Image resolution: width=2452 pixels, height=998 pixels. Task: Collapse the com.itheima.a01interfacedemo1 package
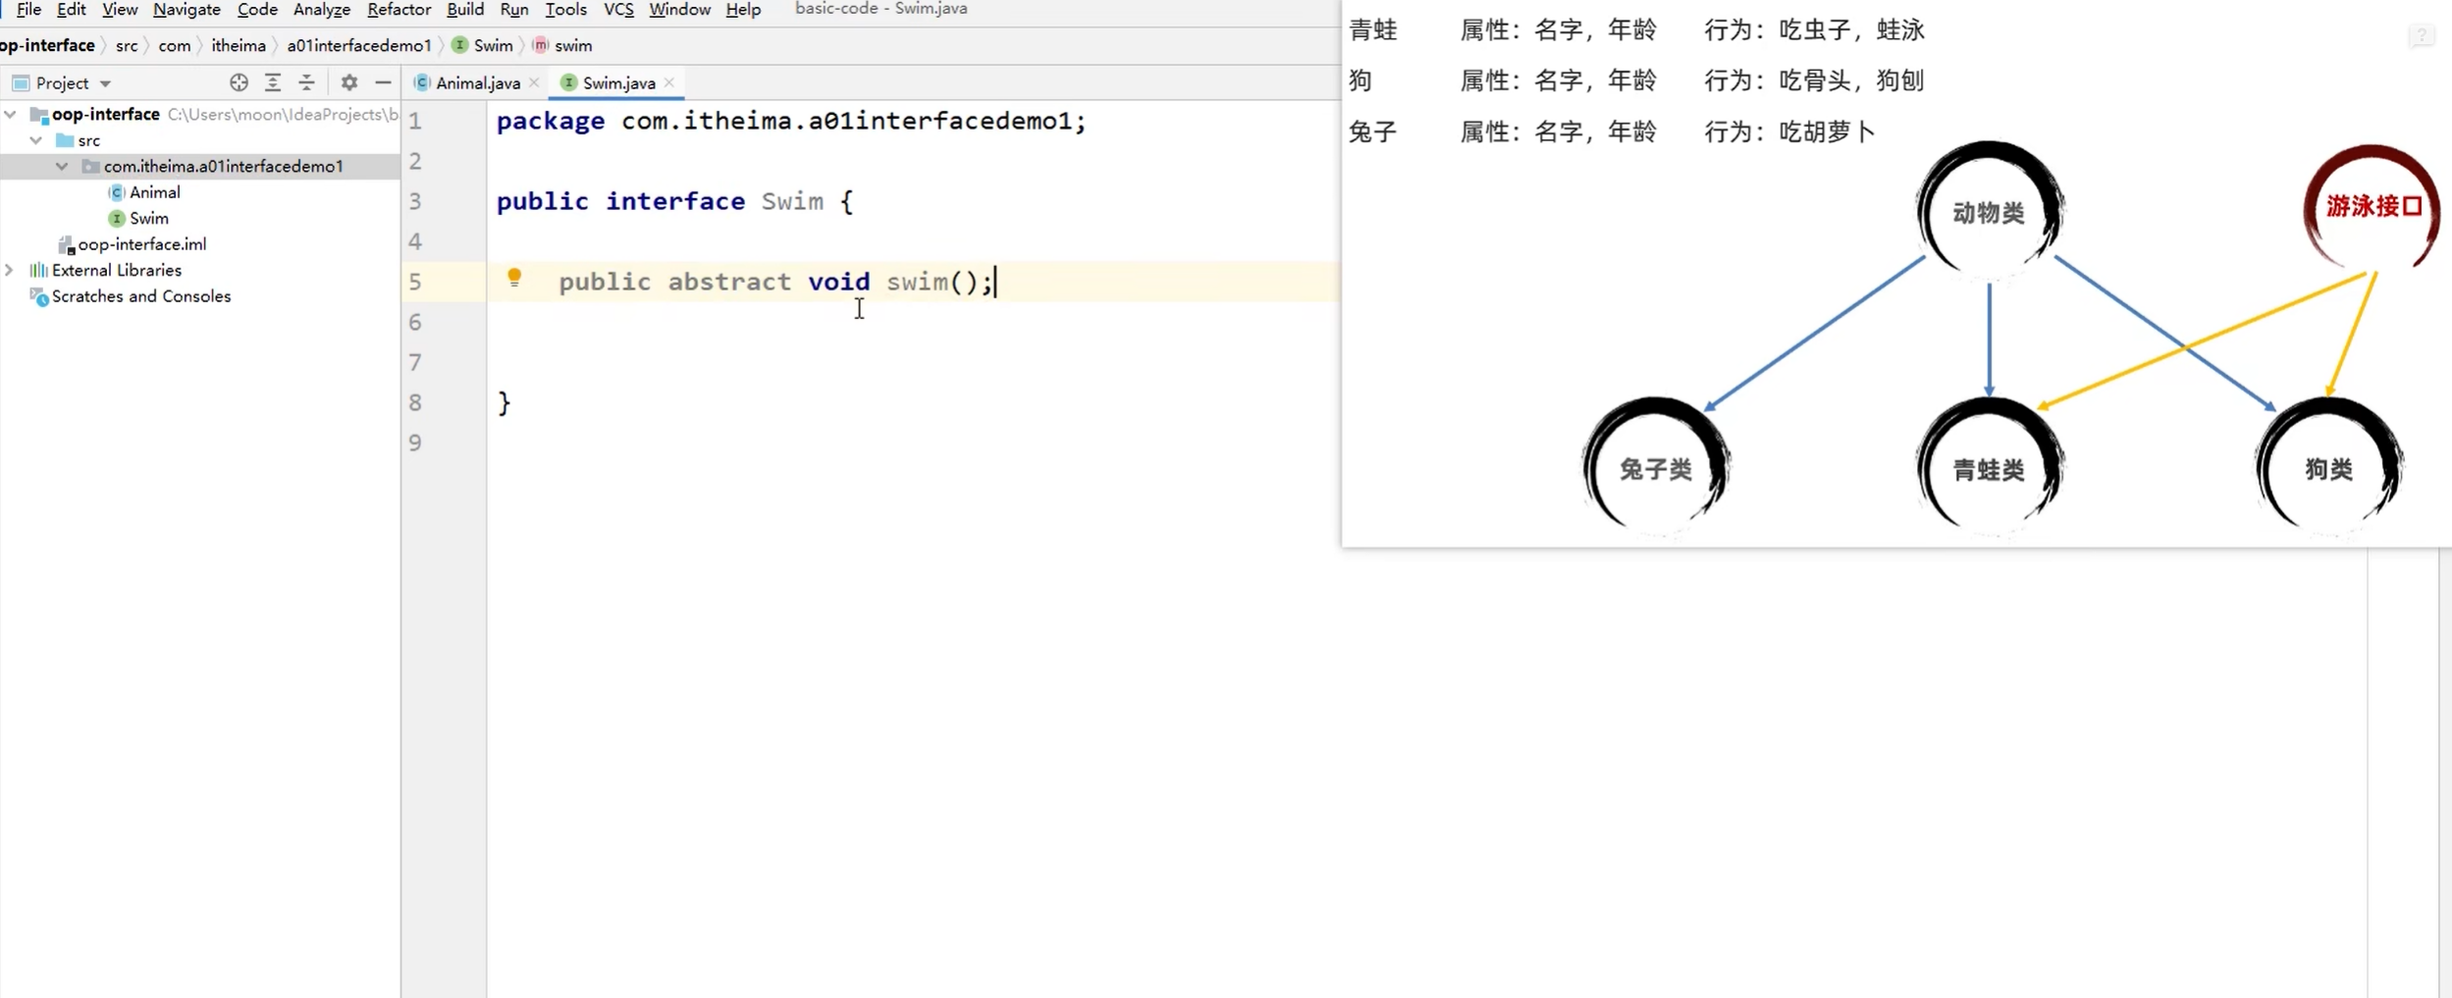coord(62,165)
